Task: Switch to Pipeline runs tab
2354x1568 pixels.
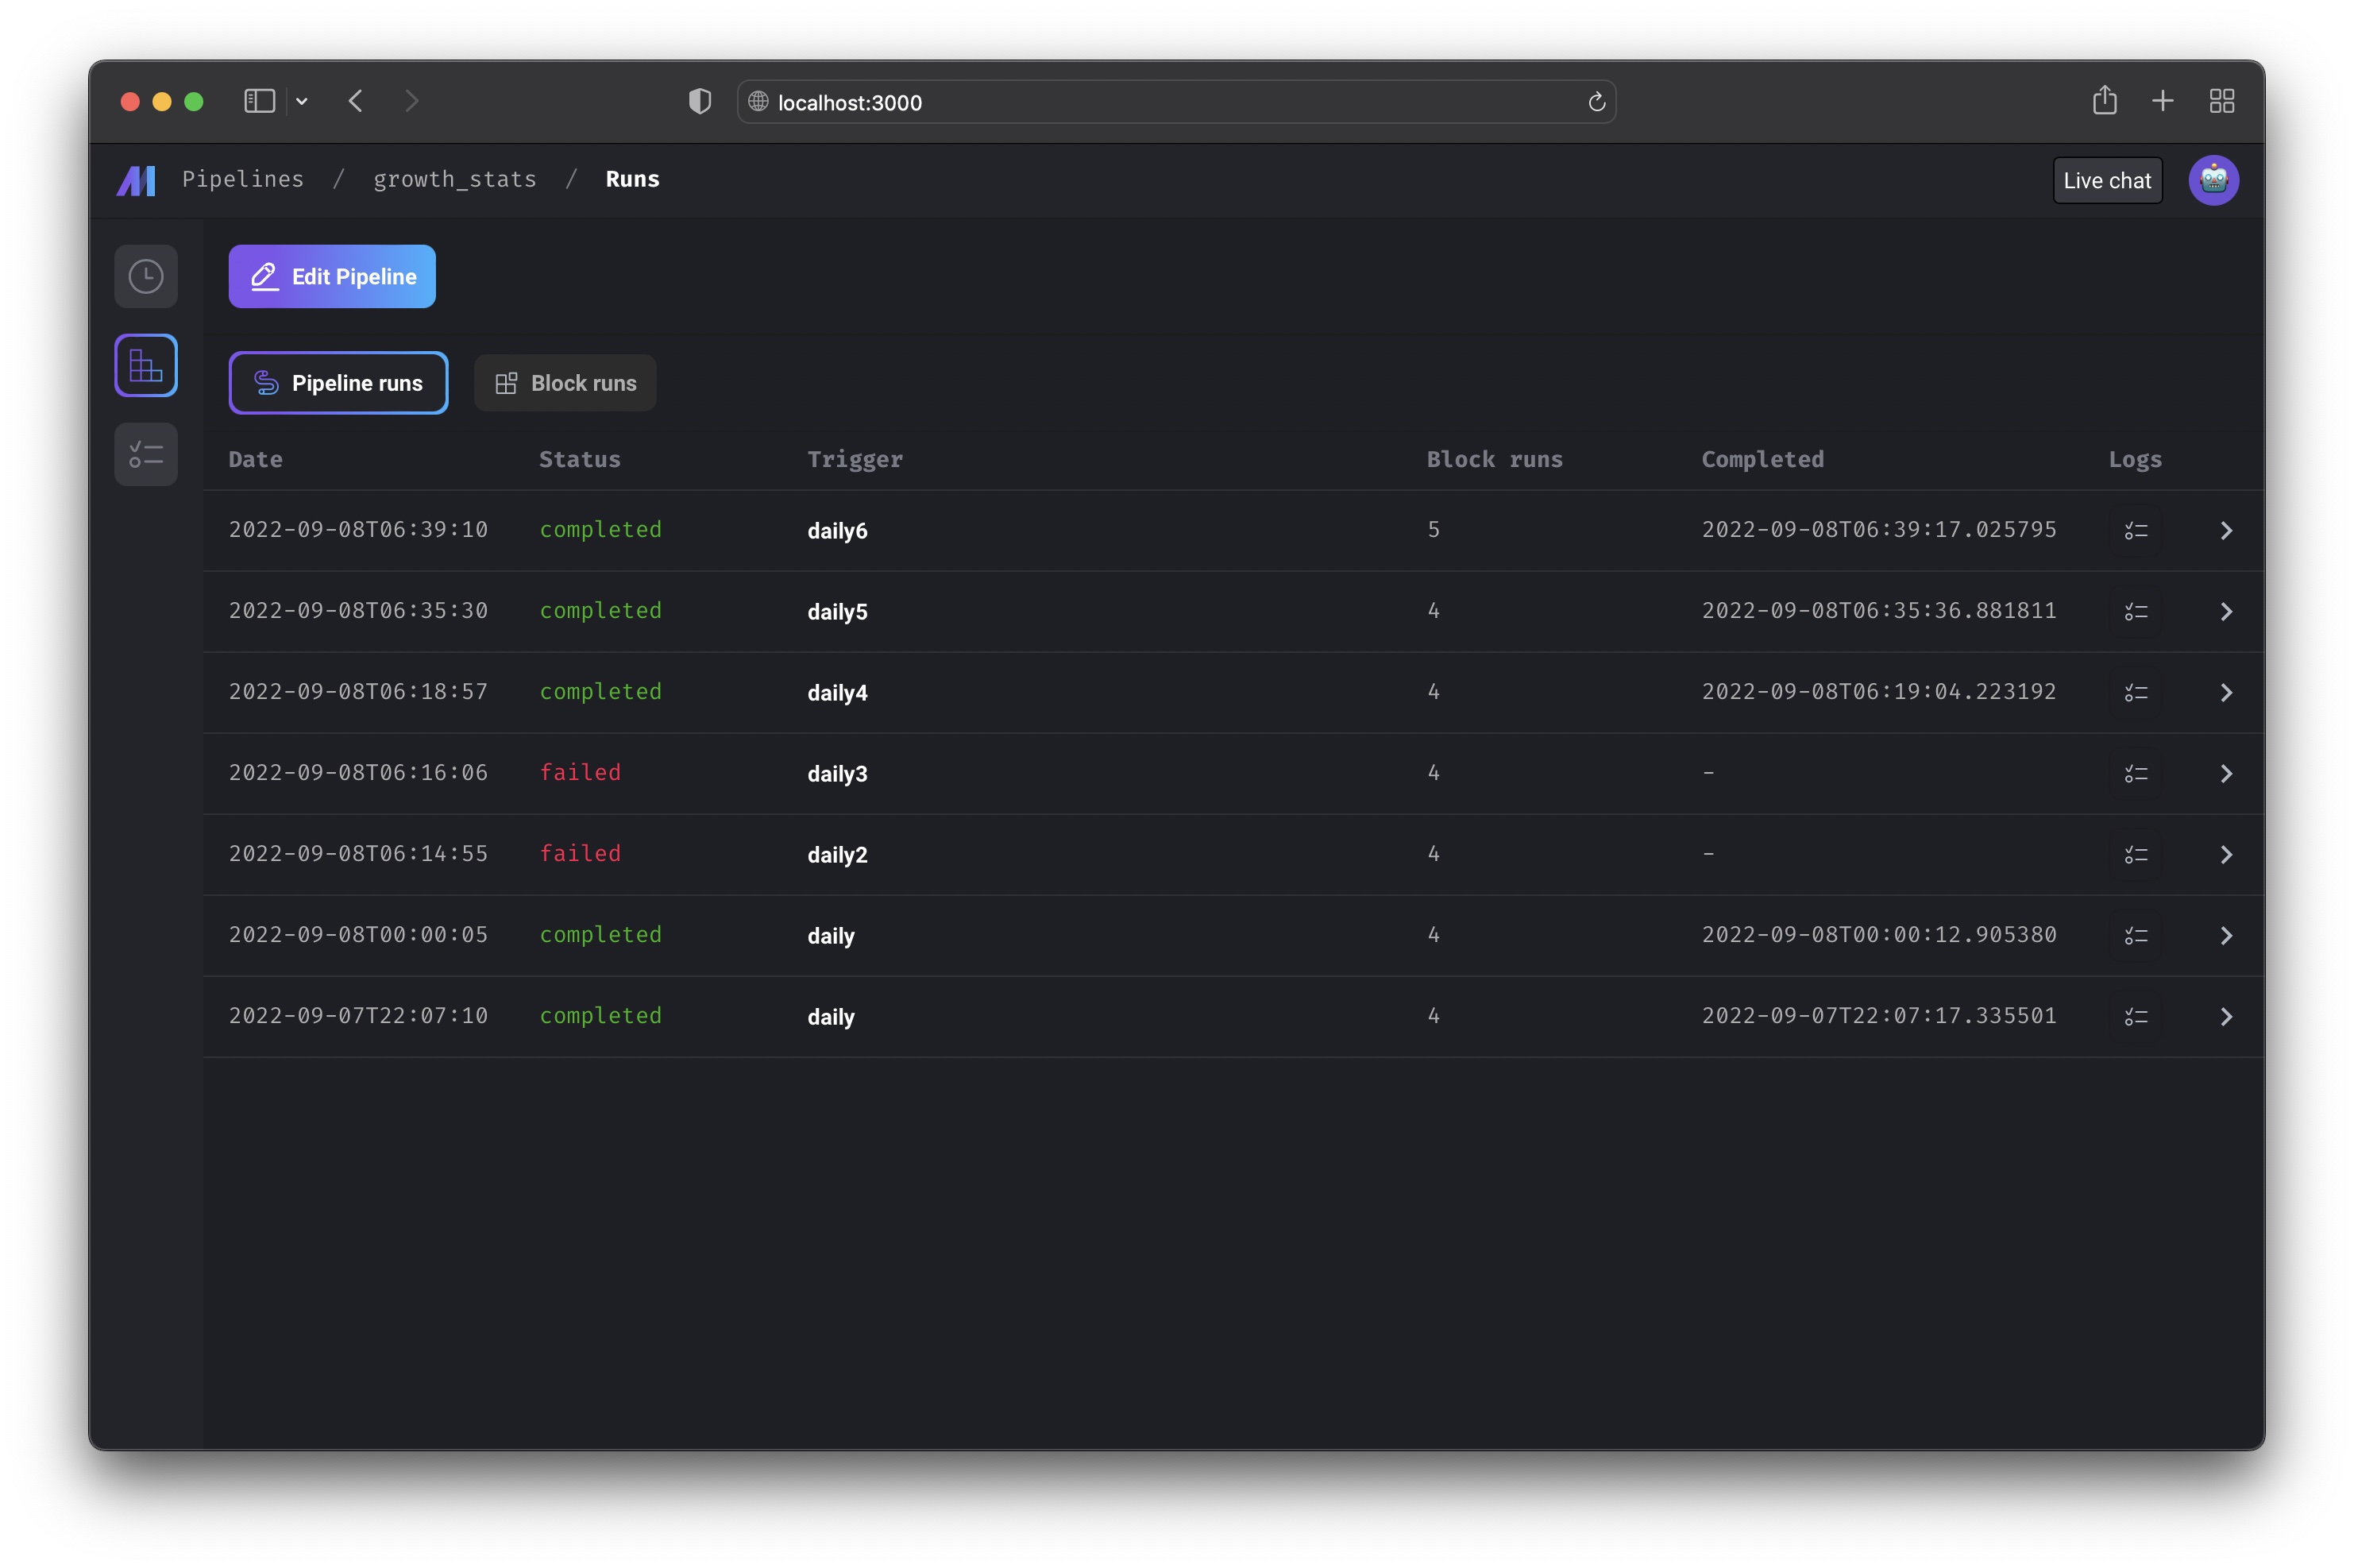Action: point(338,383)
